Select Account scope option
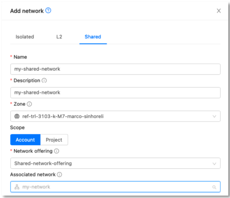 25,140
